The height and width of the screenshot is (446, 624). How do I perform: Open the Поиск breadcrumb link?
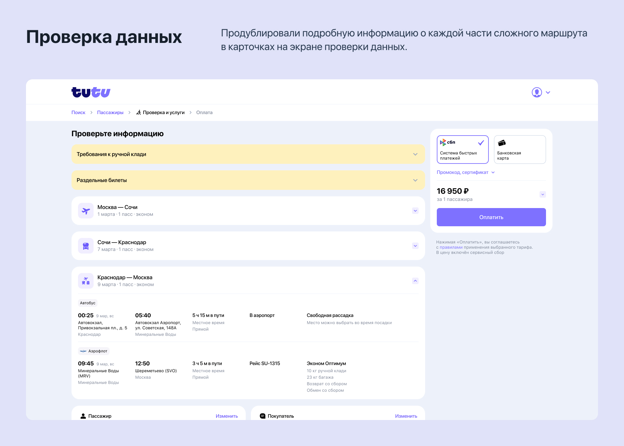[x=78, y=112]
